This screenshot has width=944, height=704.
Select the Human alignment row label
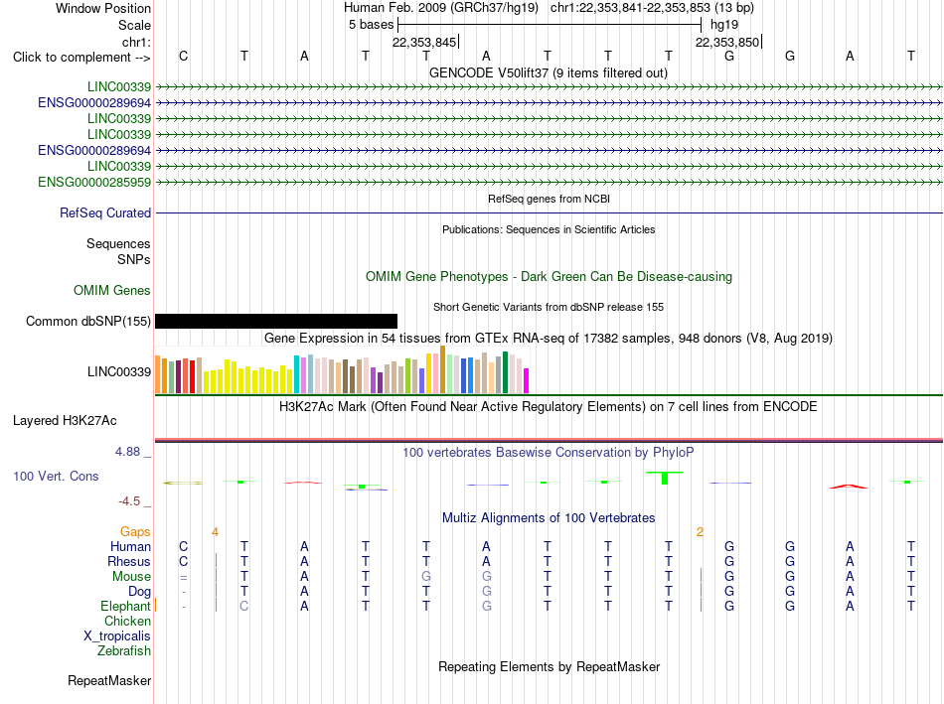(x=130, y=547)
